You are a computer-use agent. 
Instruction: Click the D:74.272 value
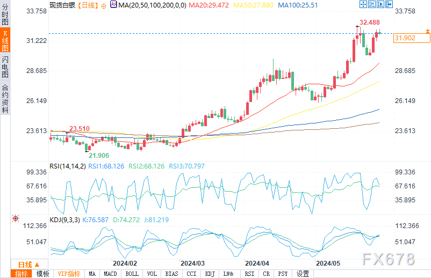pyautogui.click(x=126, y=220)
